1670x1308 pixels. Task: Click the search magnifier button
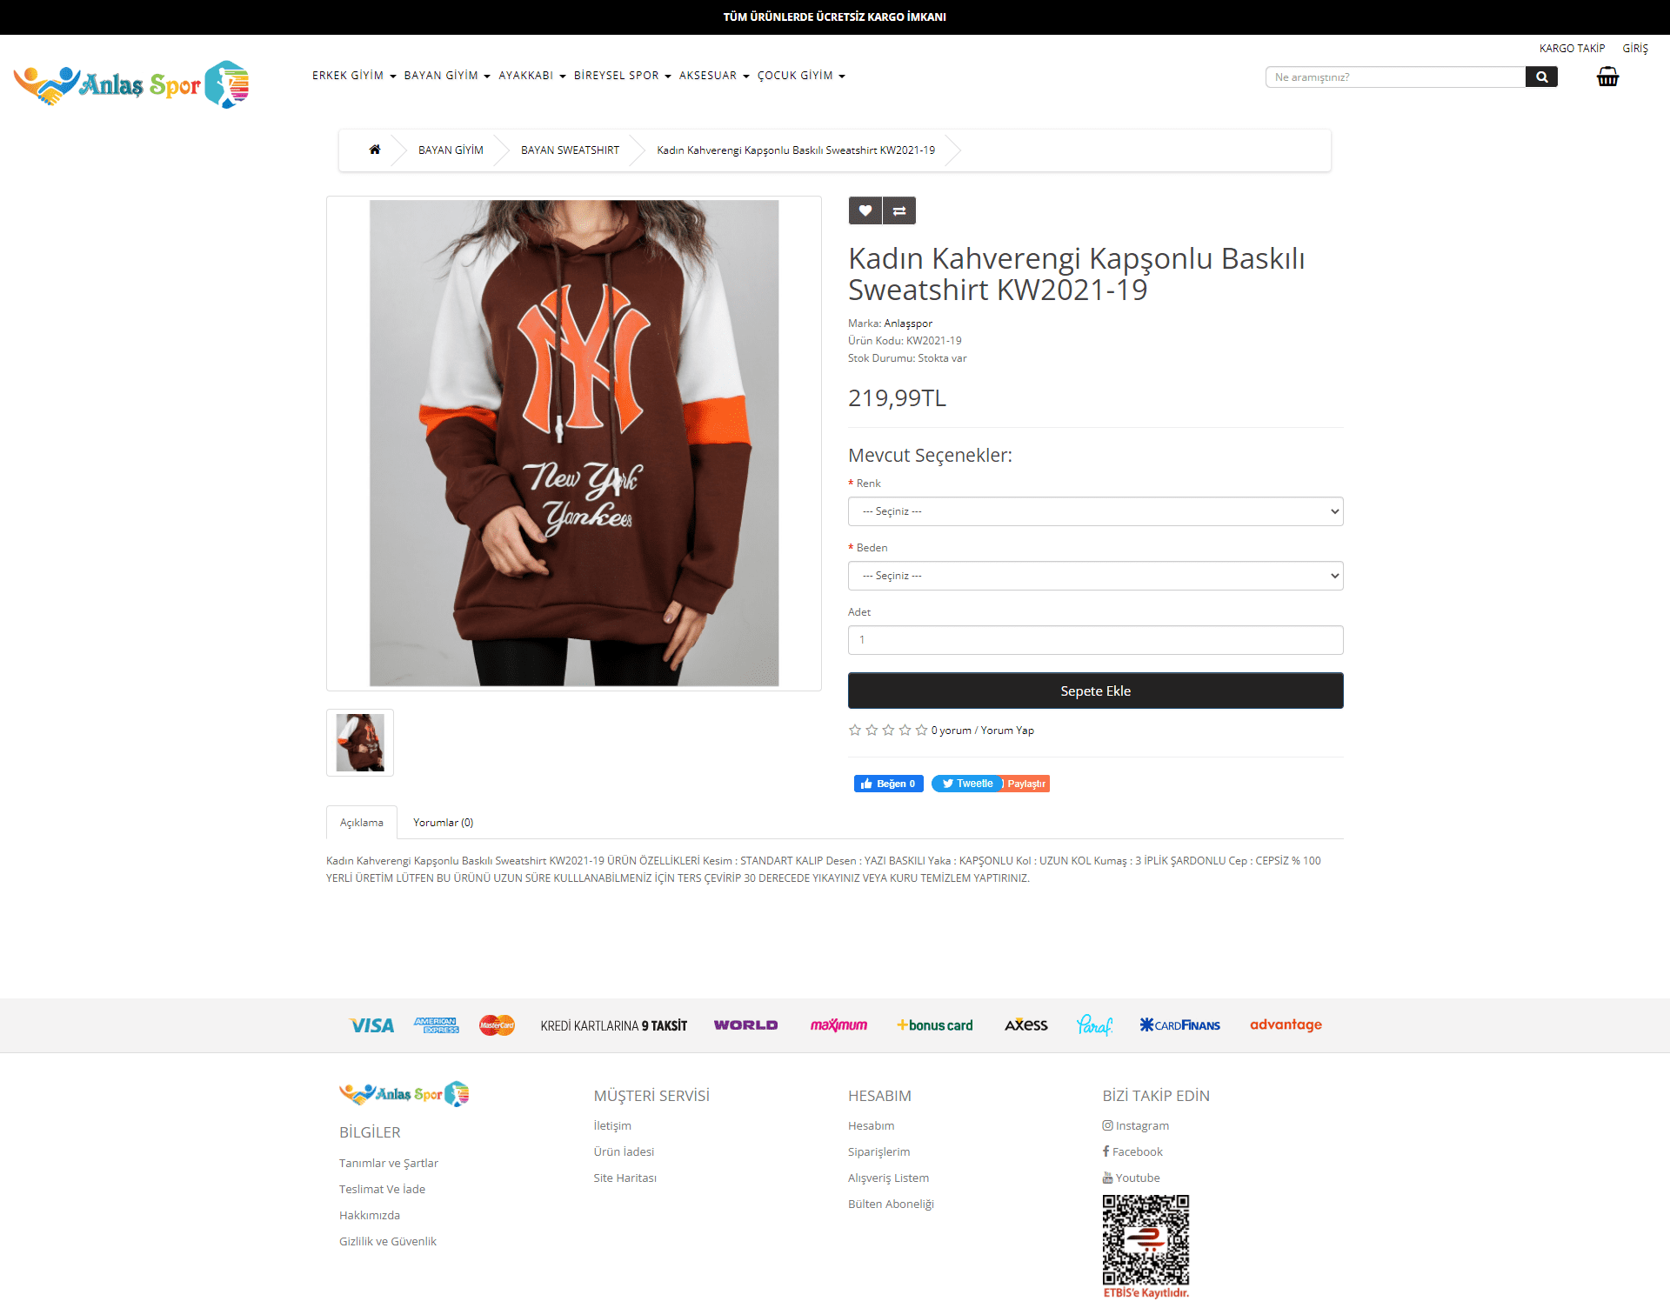point(1541,77)
